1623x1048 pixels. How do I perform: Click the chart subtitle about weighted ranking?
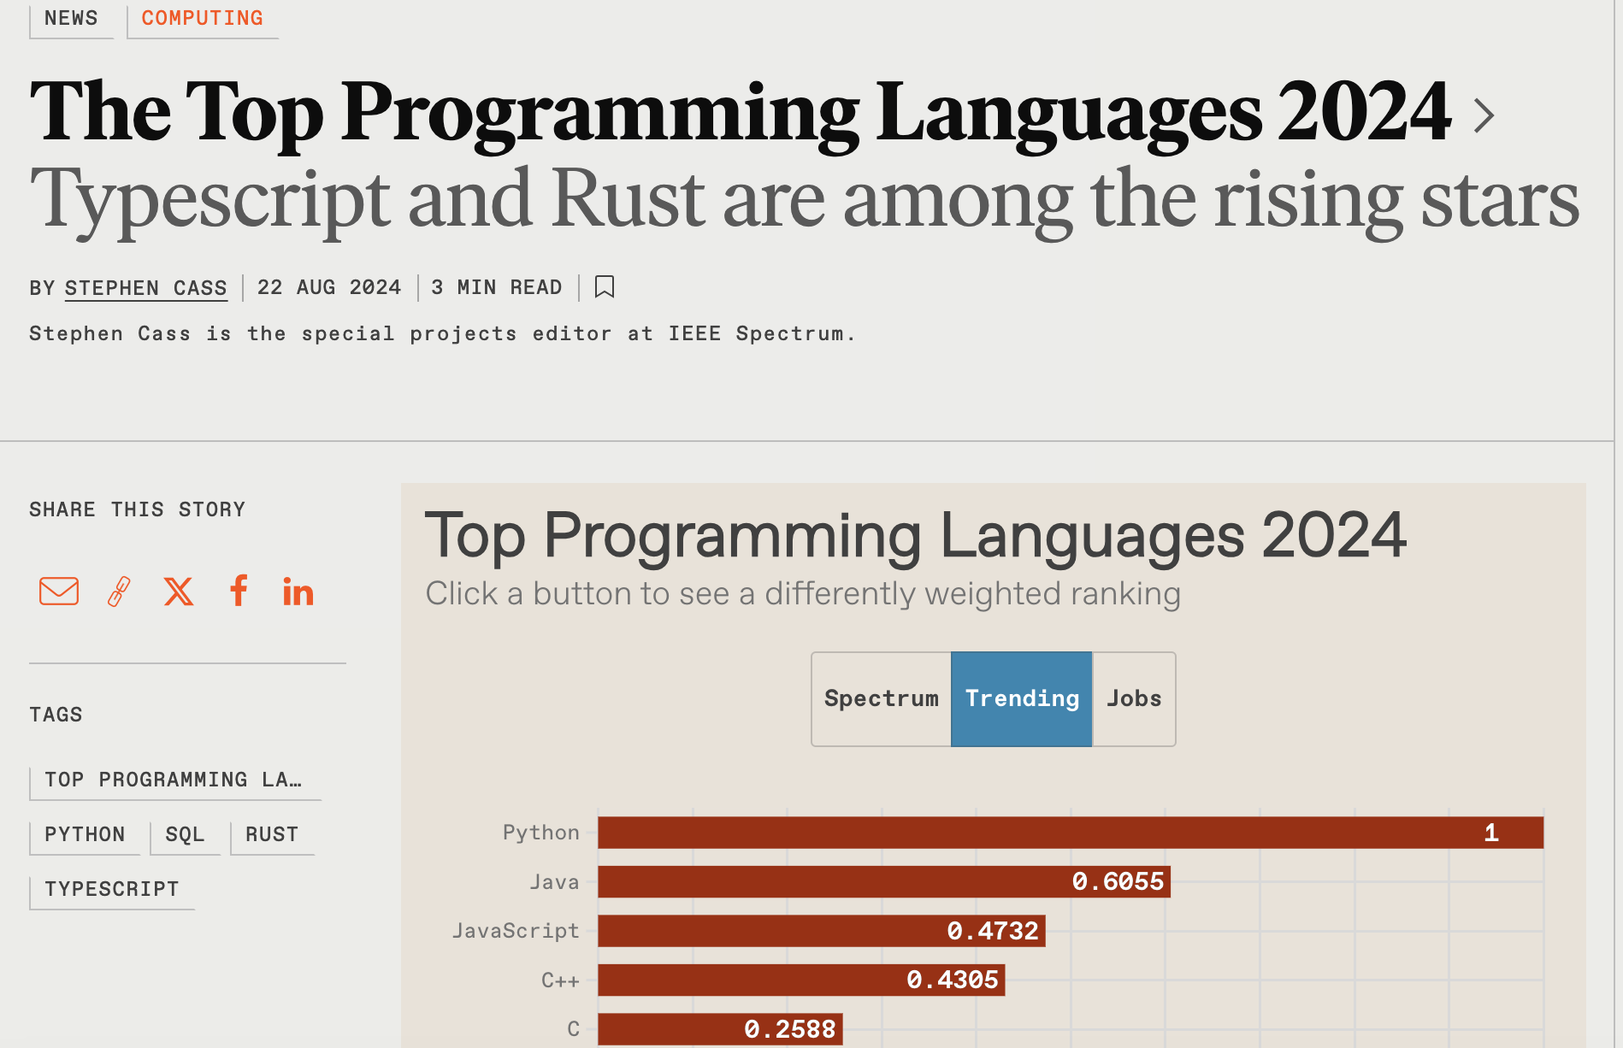(x=803, y=594)
